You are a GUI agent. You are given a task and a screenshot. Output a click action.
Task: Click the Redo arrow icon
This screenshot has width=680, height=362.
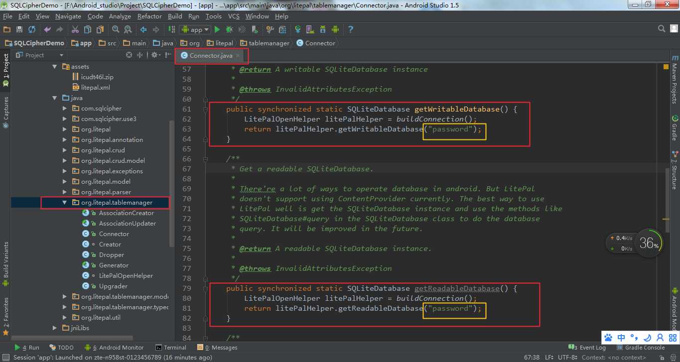pos(60,30)
